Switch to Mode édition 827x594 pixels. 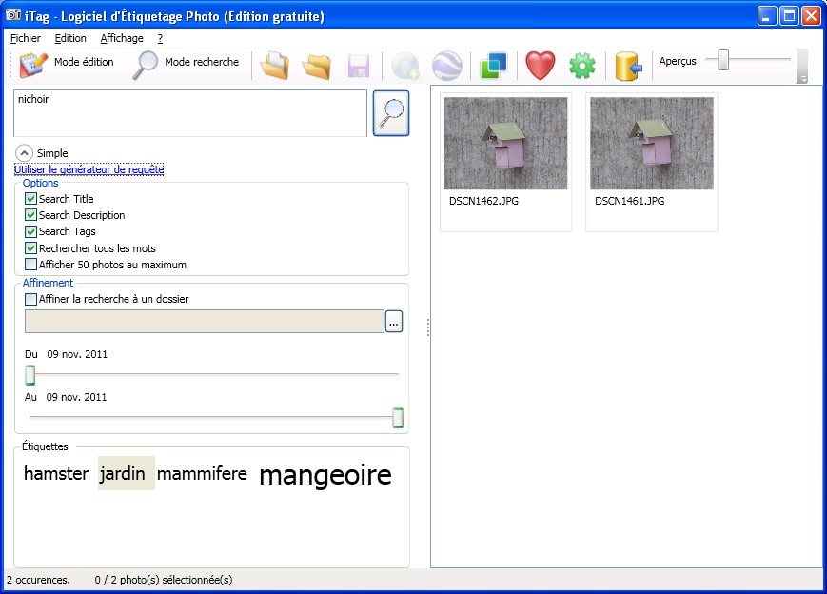pos(67,64)
